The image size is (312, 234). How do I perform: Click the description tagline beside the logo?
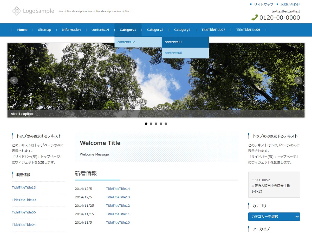click(x=94, y=11)
